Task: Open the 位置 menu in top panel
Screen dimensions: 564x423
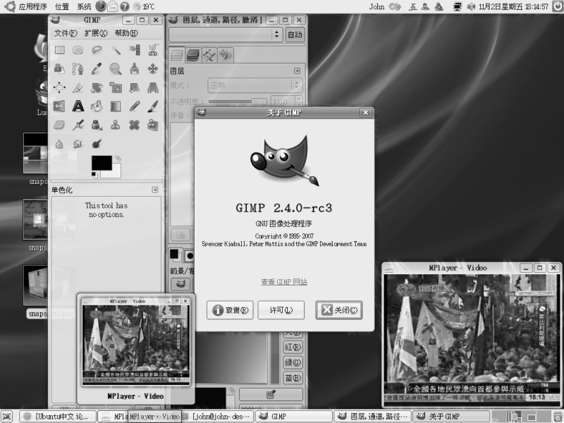Action: 62,6
